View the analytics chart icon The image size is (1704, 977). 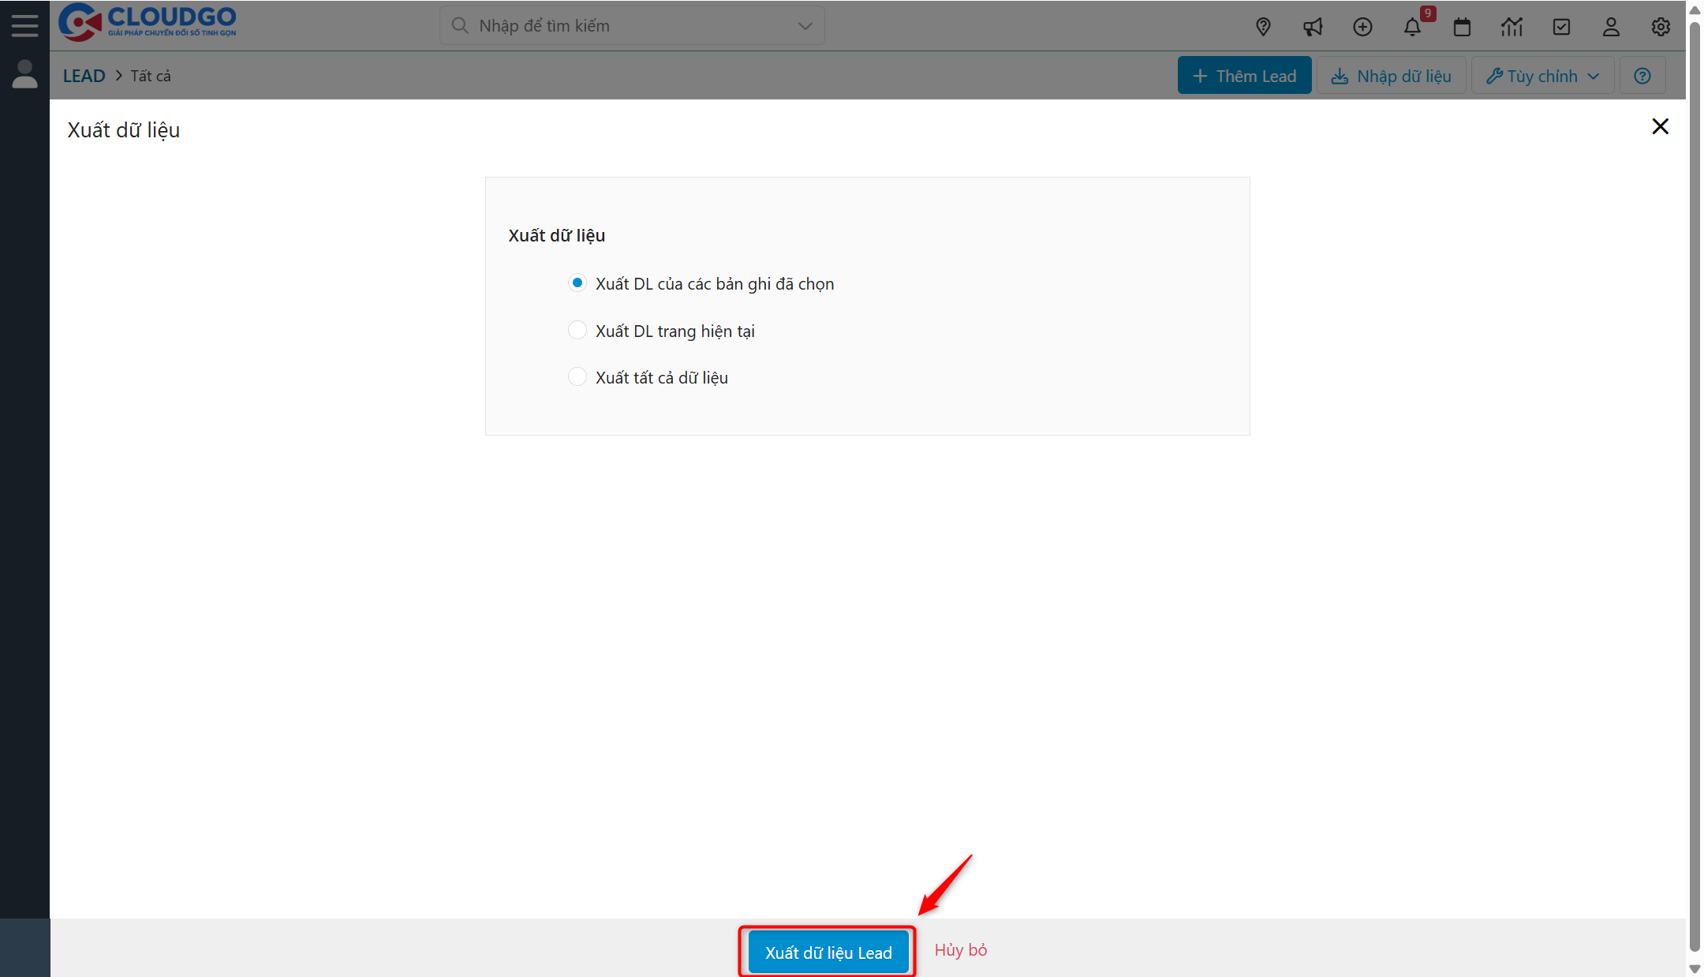click(1512, 26)
